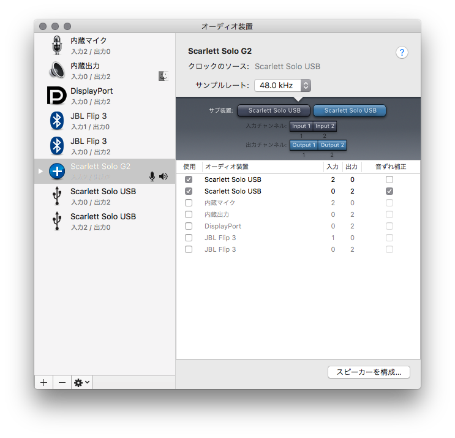
Task: Disable 音ずれ補正 for second Scarlett Solo USB
Action: pyautogui.click(x=389, y=191)
